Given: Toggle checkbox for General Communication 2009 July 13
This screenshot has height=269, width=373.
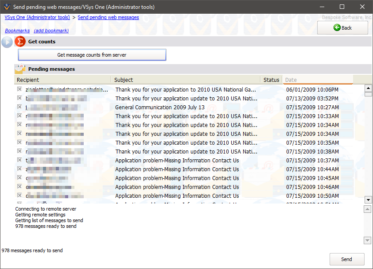Looking at the screenshot, I should click(19, 107).
